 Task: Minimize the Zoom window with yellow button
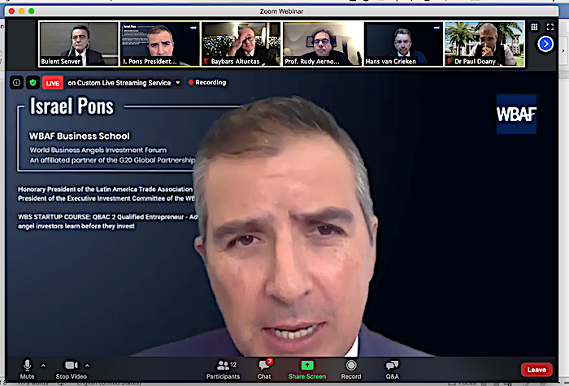(x=21, y=11)
